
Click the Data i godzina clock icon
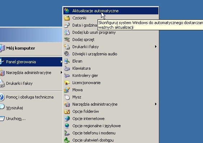point(67,25)
